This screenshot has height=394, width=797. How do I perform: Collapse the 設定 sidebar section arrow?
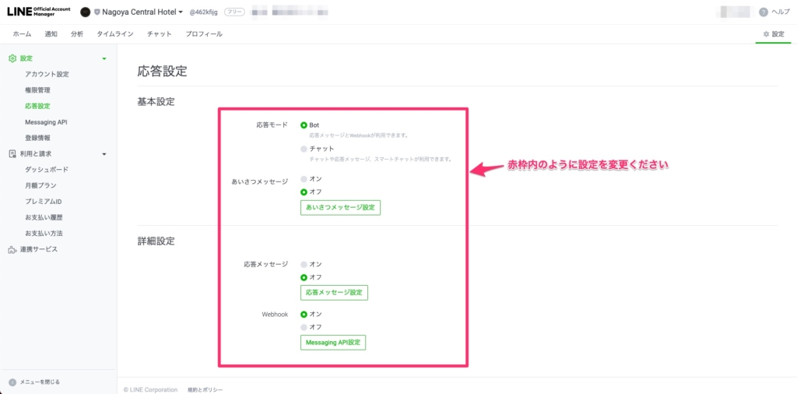pos(104,59)
